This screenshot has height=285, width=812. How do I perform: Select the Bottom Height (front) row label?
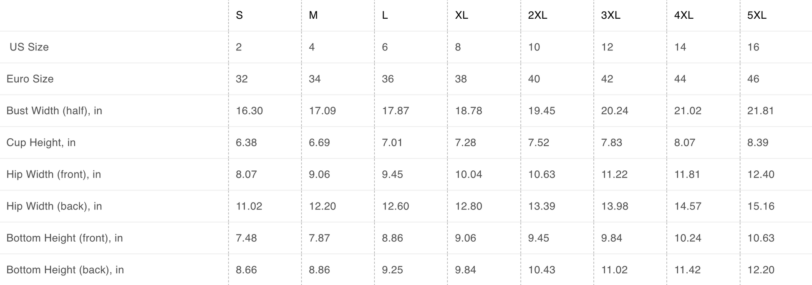(x=65, y=238)
